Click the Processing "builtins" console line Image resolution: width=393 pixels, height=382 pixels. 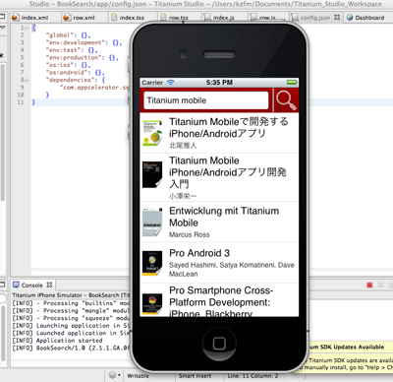pyautogui.click(x=71, y=303)
